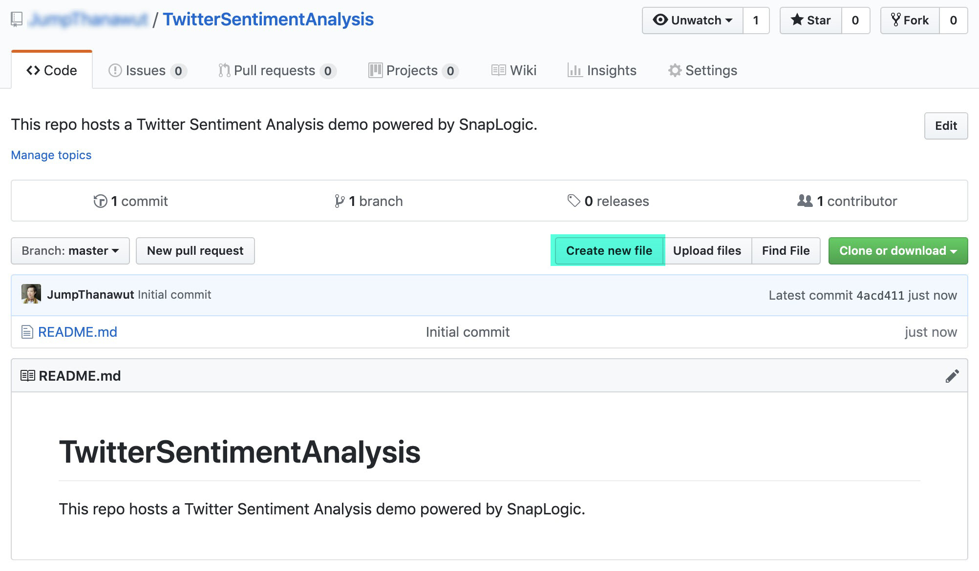Edit README with the pencil icon
The image size is (979, 571).
(x=952, y=376)
